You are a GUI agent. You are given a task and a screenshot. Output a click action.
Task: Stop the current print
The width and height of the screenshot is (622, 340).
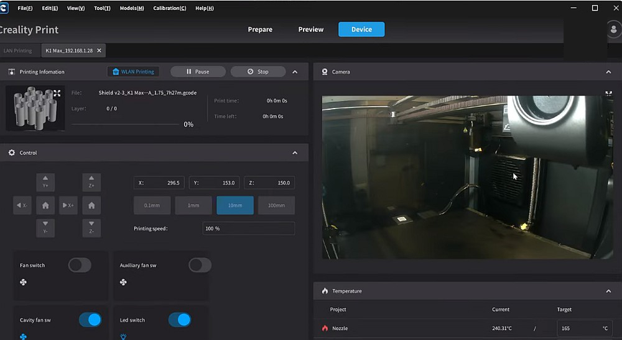(x=258, y=71)
